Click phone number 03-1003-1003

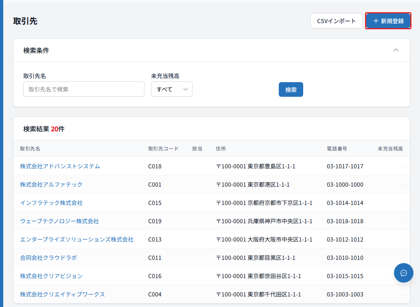[345, 294]
